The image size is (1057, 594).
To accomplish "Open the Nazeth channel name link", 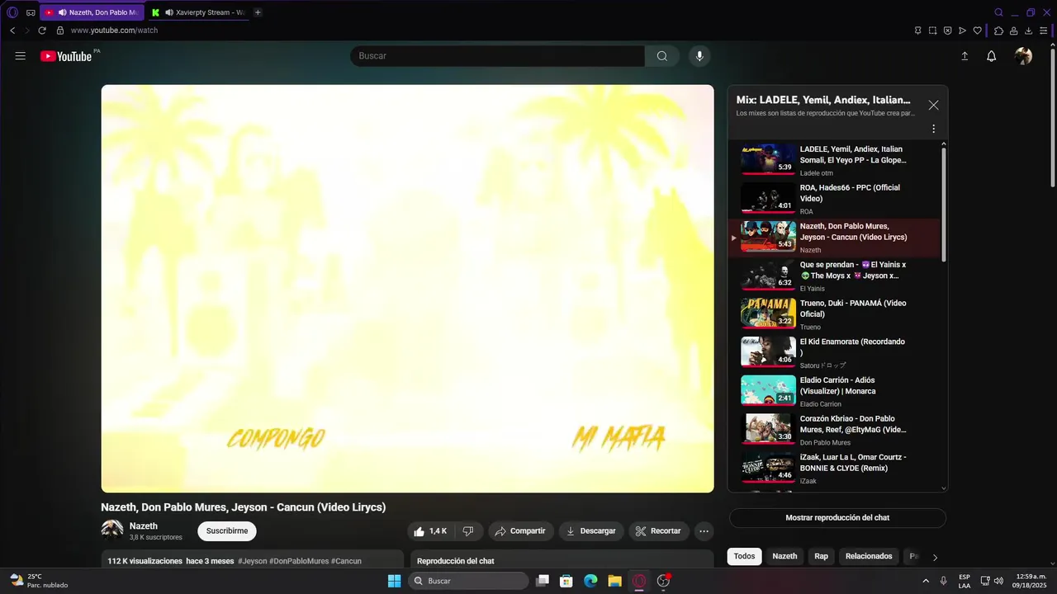I will [144, 526].
